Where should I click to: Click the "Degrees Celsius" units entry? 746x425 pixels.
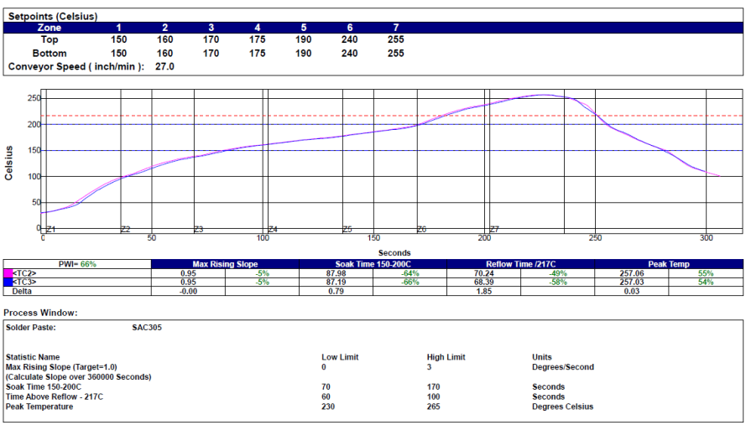[x=562, y=407]
